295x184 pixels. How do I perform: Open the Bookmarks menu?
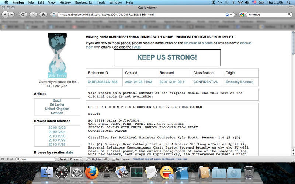[x=84, y=3]
